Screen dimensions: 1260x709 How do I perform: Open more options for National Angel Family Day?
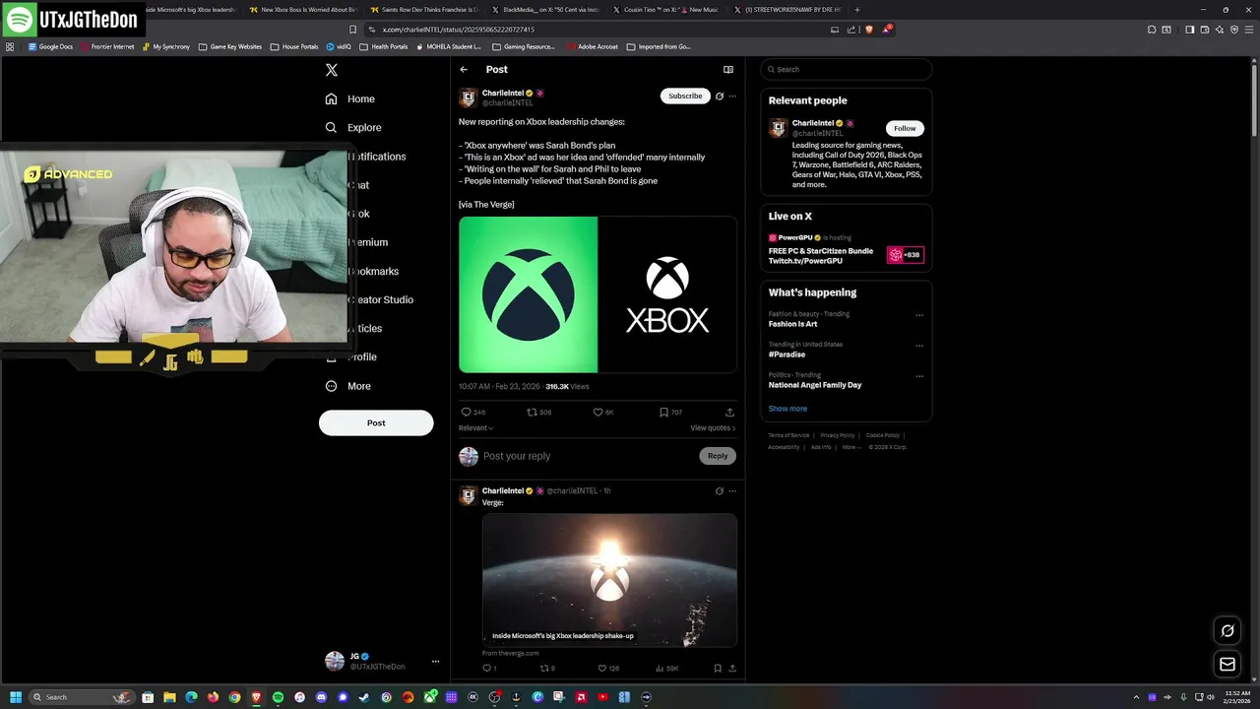click(x=919, y=376)
